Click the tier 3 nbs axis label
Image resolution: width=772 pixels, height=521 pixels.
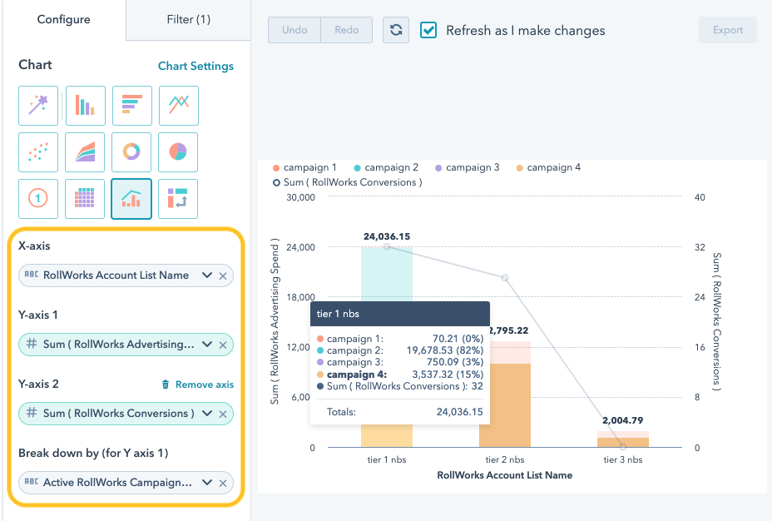tap(623, 460)
